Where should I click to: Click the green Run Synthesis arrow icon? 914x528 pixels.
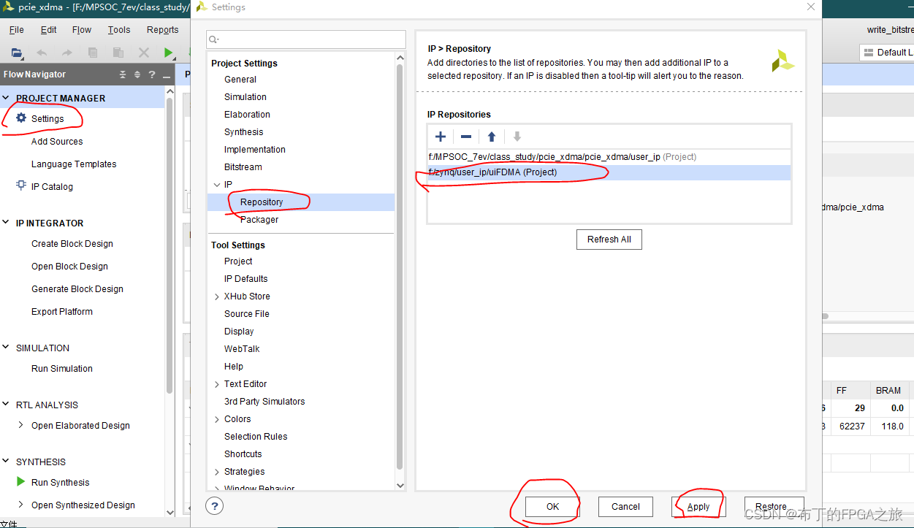click(x=21, y=482)
